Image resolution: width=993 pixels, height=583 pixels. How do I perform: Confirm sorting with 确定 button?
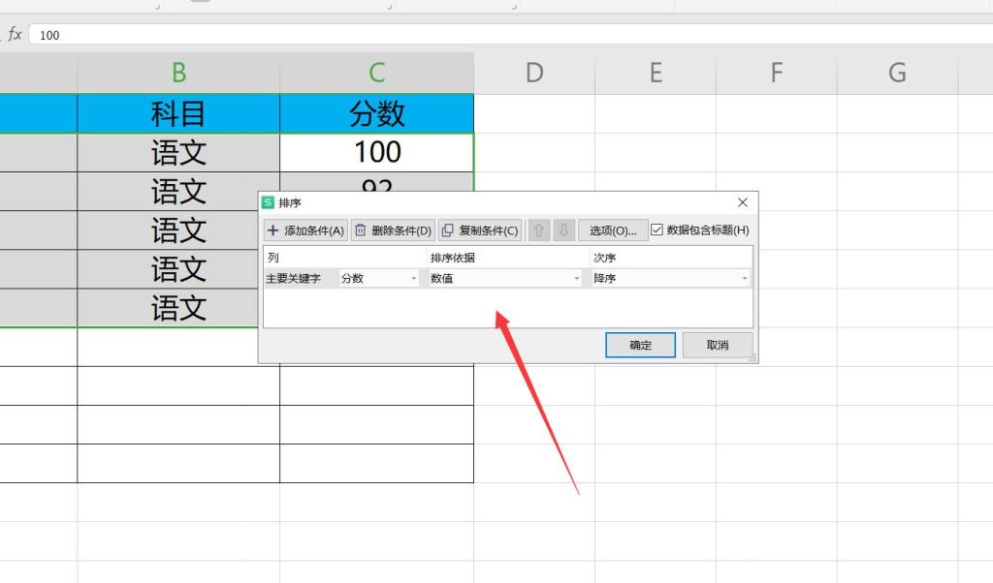click(x=640, y=345)
